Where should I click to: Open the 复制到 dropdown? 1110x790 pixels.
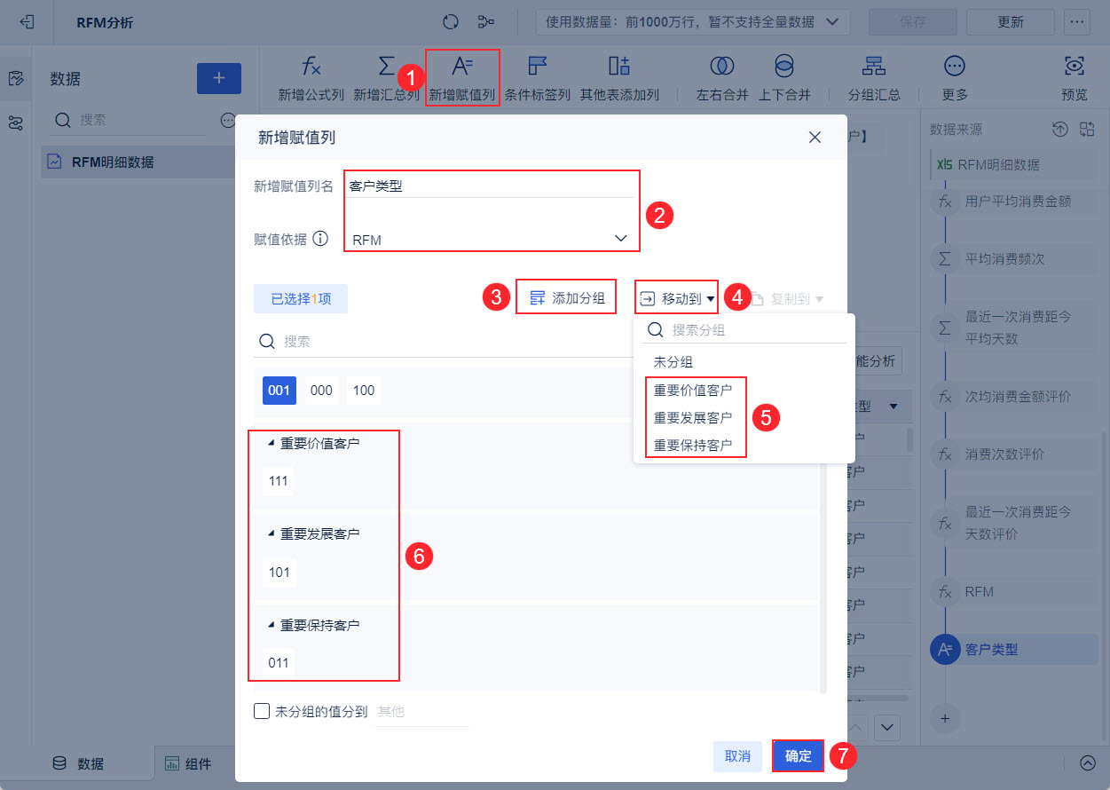click(788, 299)
